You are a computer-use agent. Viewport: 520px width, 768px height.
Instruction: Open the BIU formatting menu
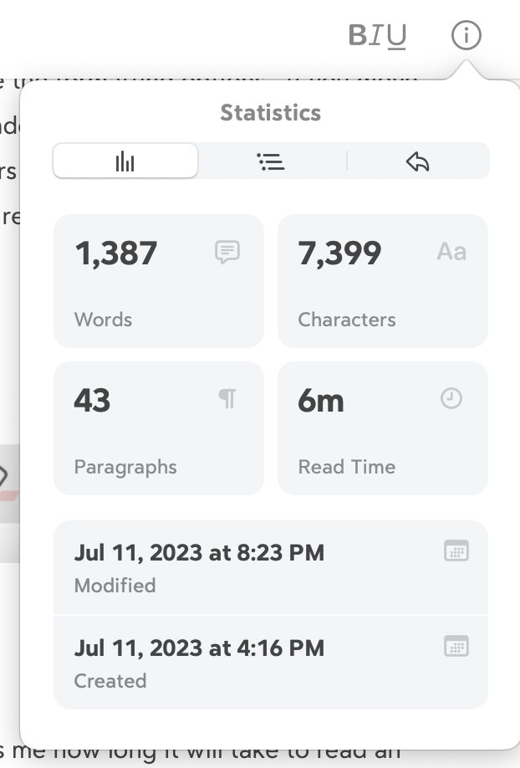377,35
